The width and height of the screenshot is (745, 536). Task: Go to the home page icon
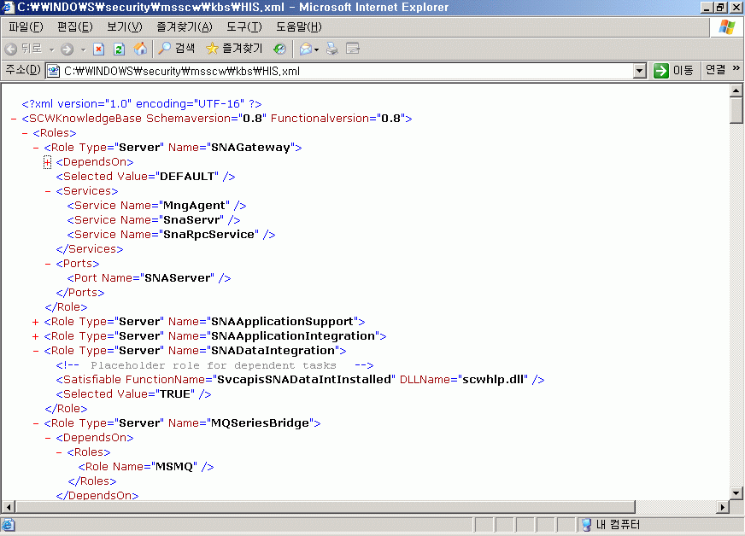140,49
